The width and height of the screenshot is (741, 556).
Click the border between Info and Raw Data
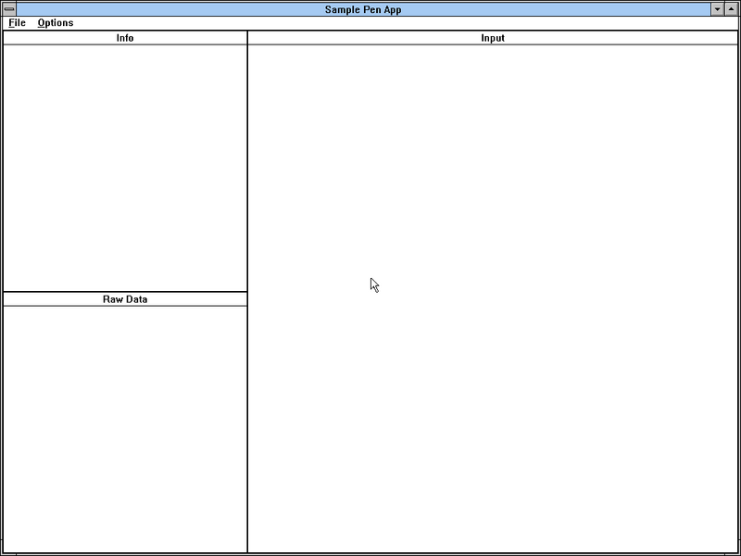[x=125, y=292]
